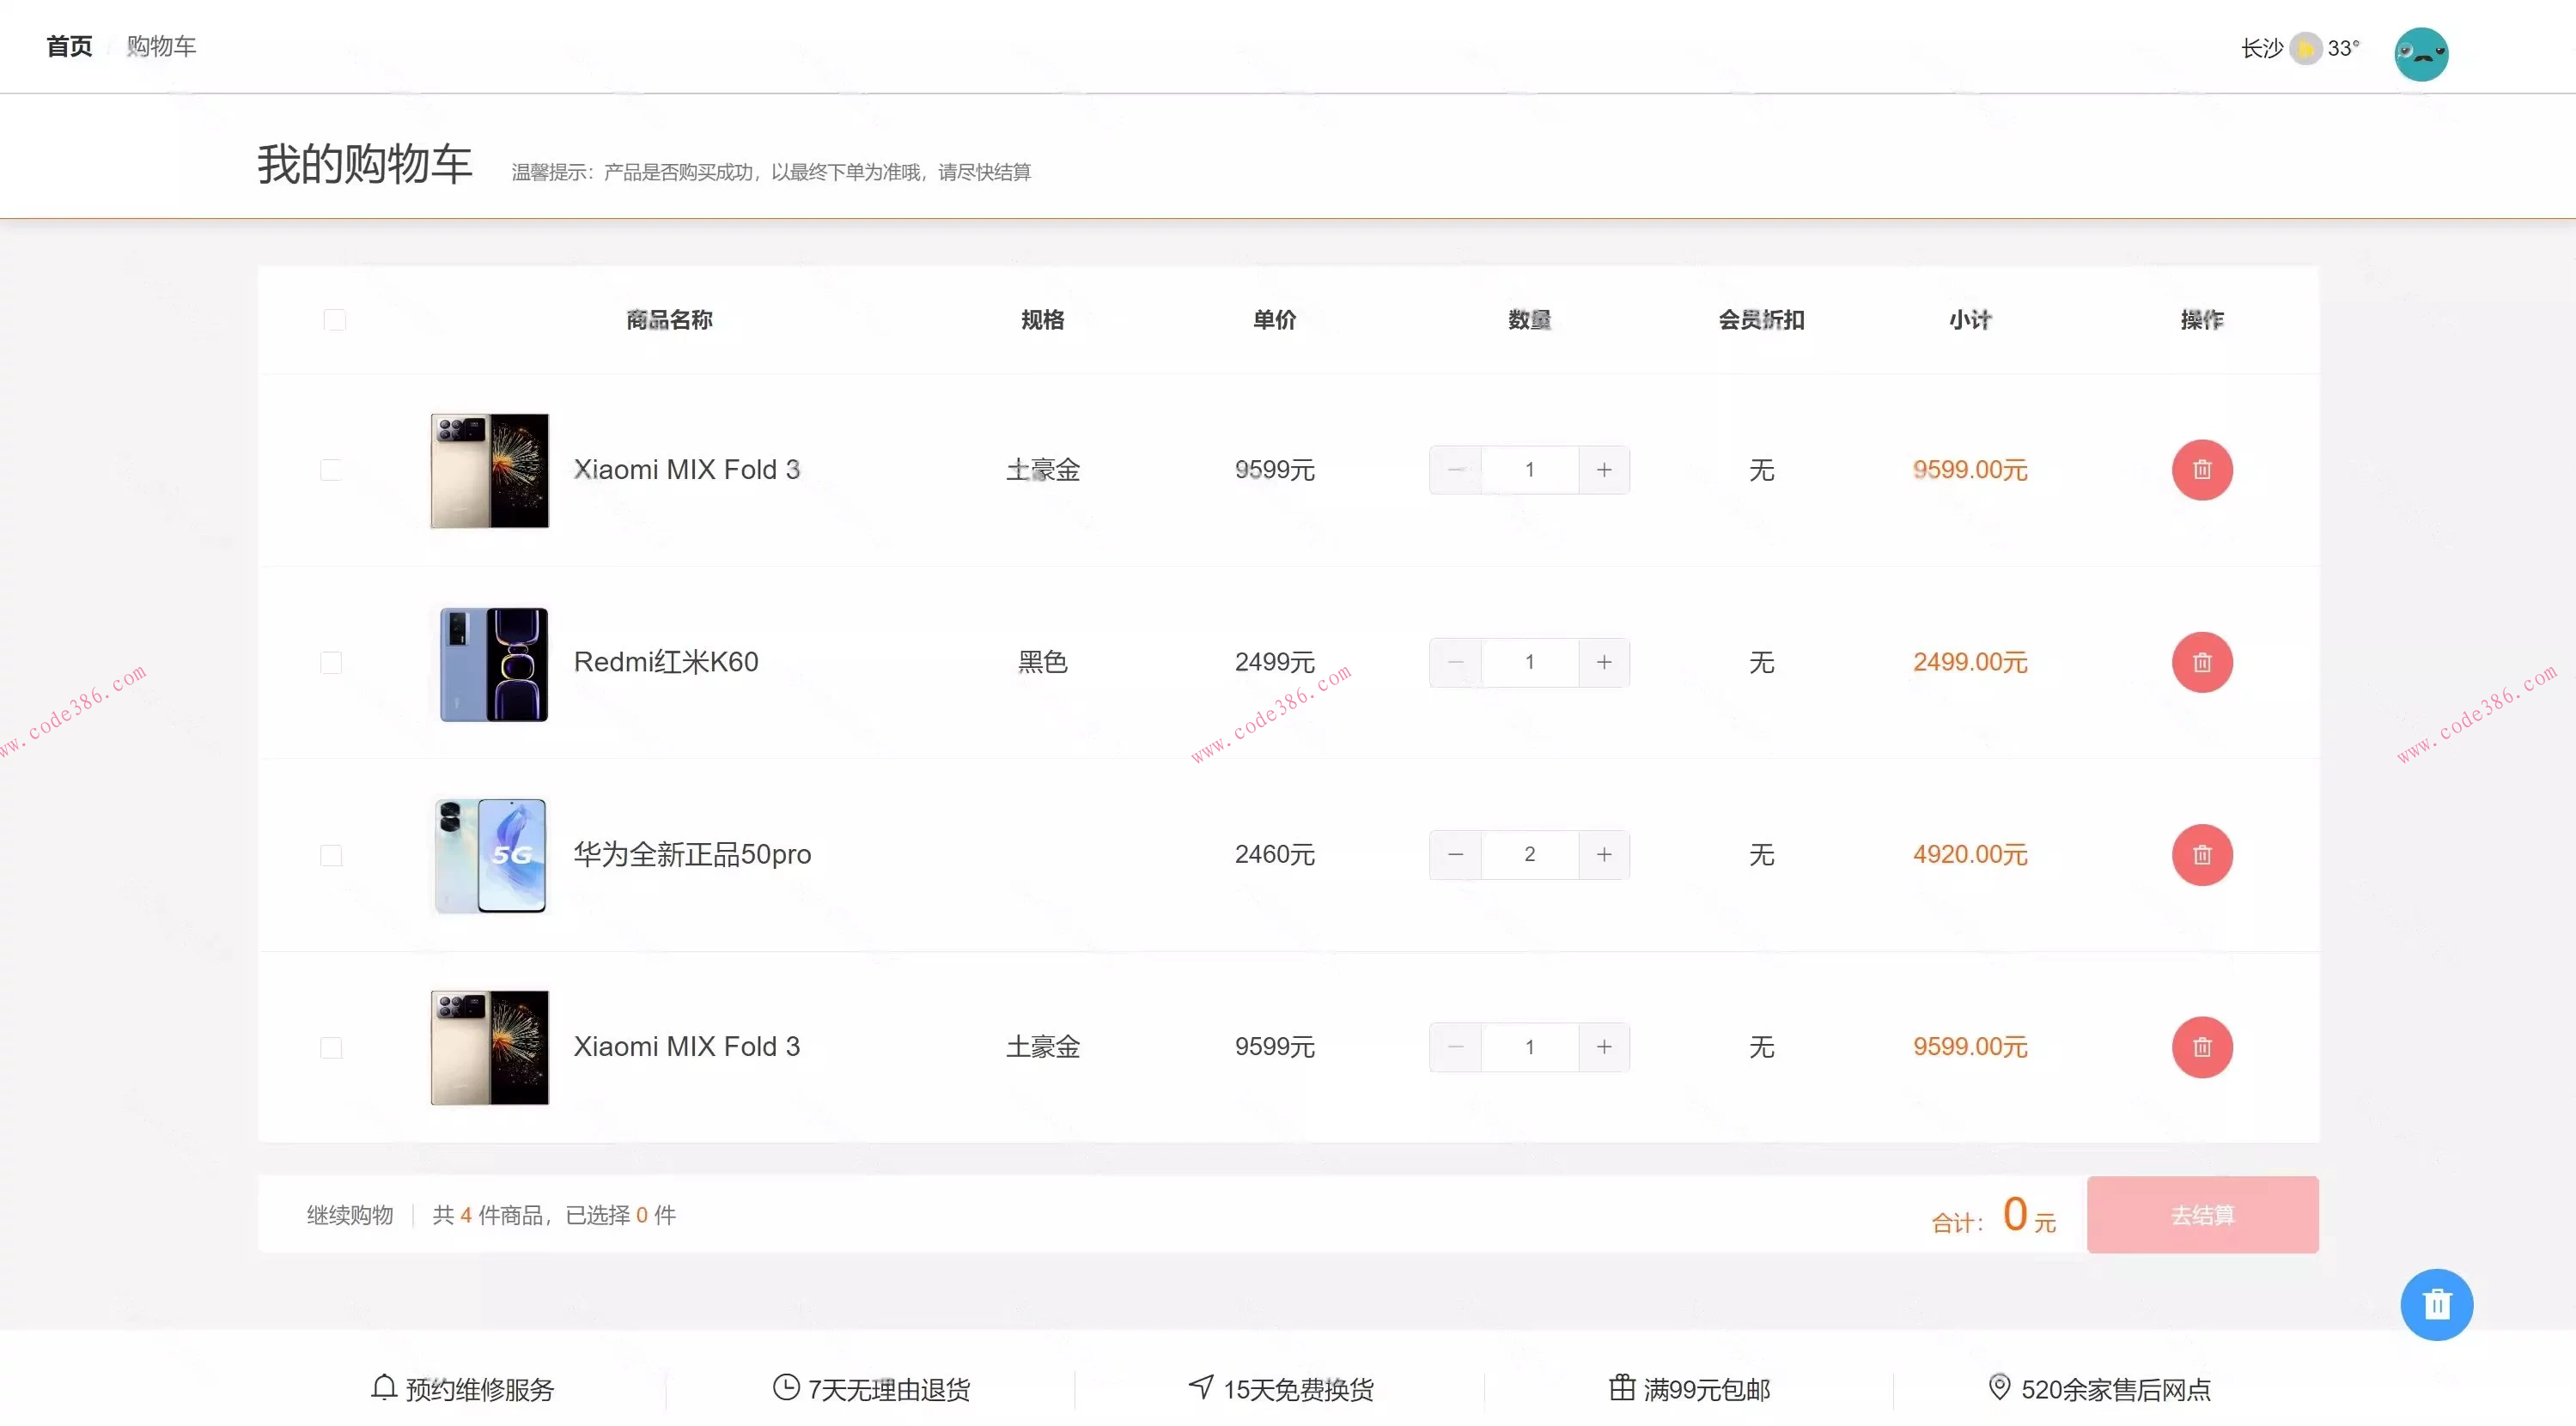Viewport: 2576px width, 1426px height.
Task: Click the quantity input of the first Xiaomi item
Action: point(1529,470)
